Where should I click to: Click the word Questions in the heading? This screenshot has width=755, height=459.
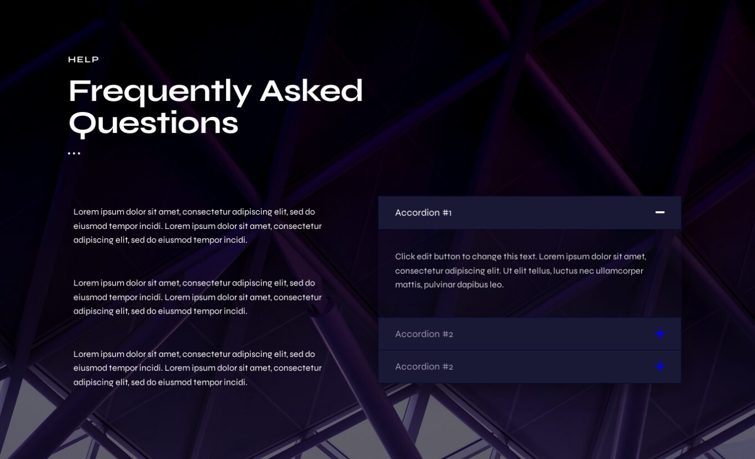(x=153, y=123)
